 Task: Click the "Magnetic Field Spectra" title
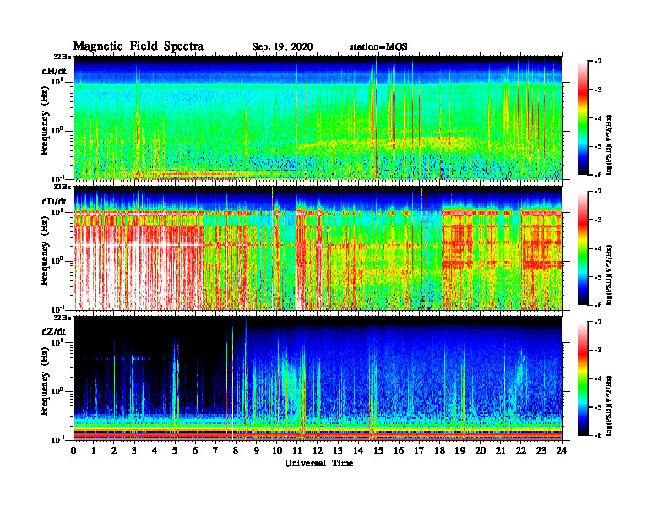(x=139, y=46)
